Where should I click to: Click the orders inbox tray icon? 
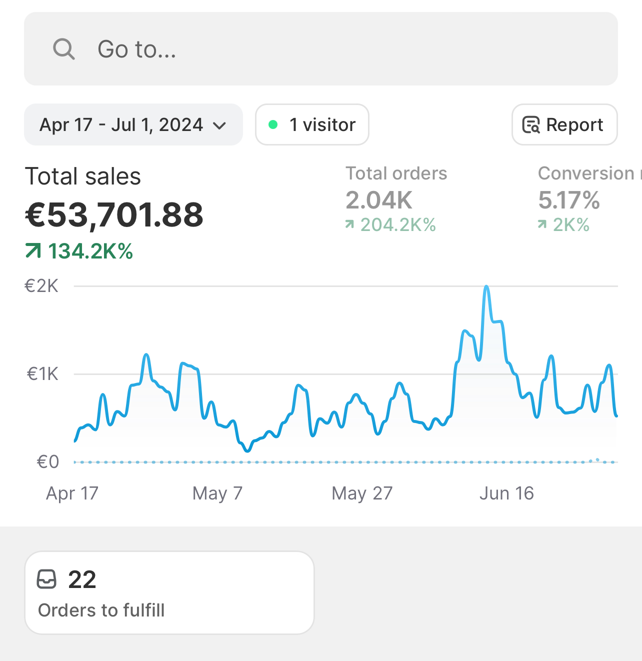pos(47,579)
